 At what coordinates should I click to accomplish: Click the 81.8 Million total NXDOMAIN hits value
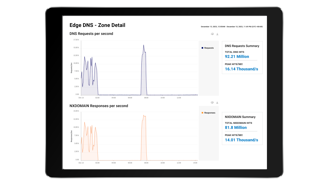[x=236, y=128]
